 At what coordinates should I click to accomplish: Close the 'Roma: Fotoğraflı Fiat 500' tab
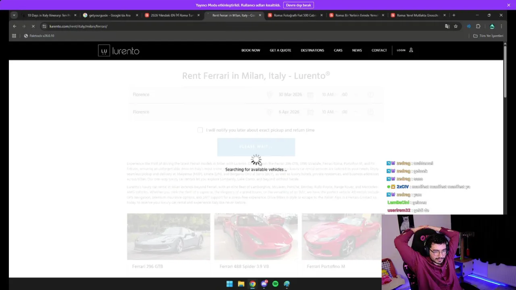(321, 15)
